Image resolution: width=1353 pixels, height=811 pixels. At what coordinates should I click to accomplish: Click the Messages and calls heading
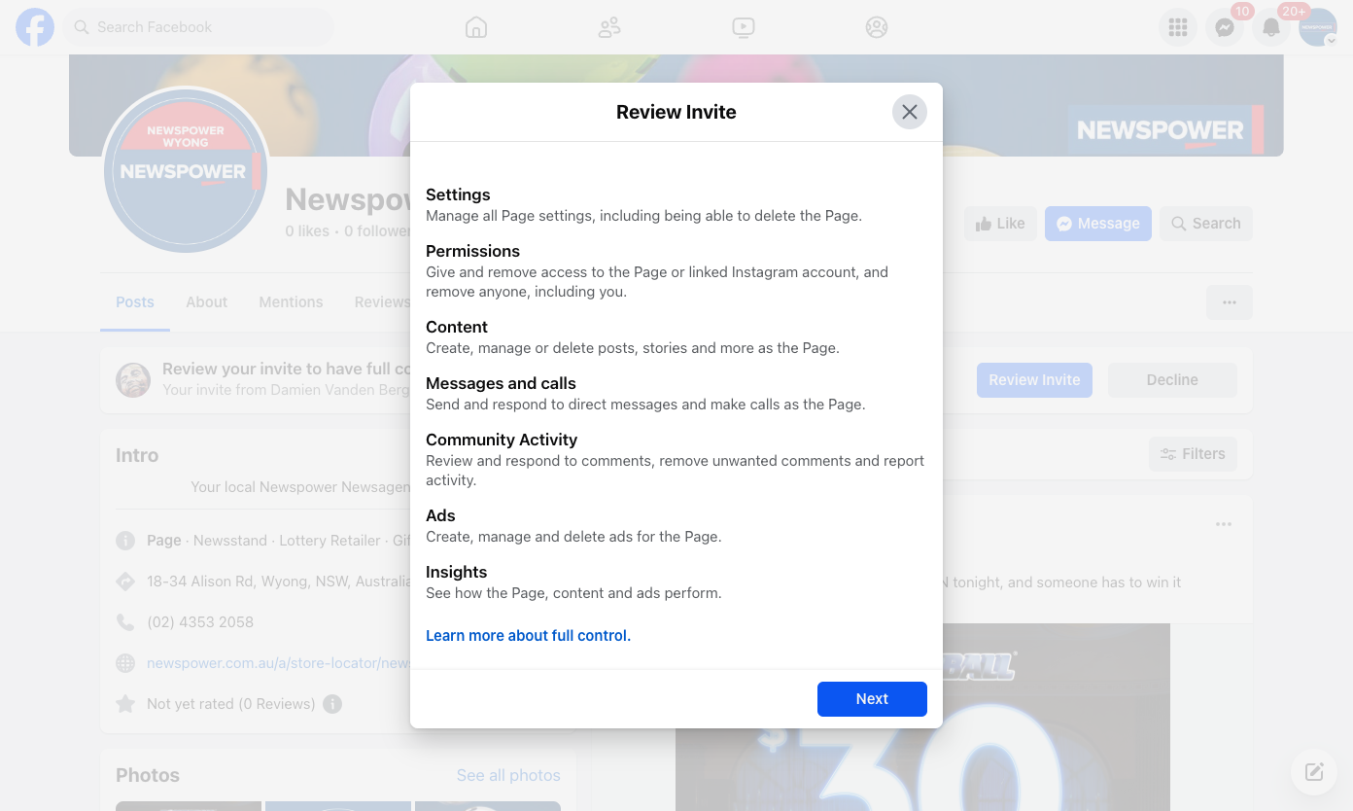tap(501, 383)
